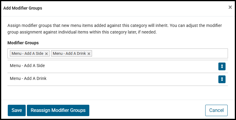Cancel the dialog
The height and width of the screenshot is (120, 236).
point(216,110)
